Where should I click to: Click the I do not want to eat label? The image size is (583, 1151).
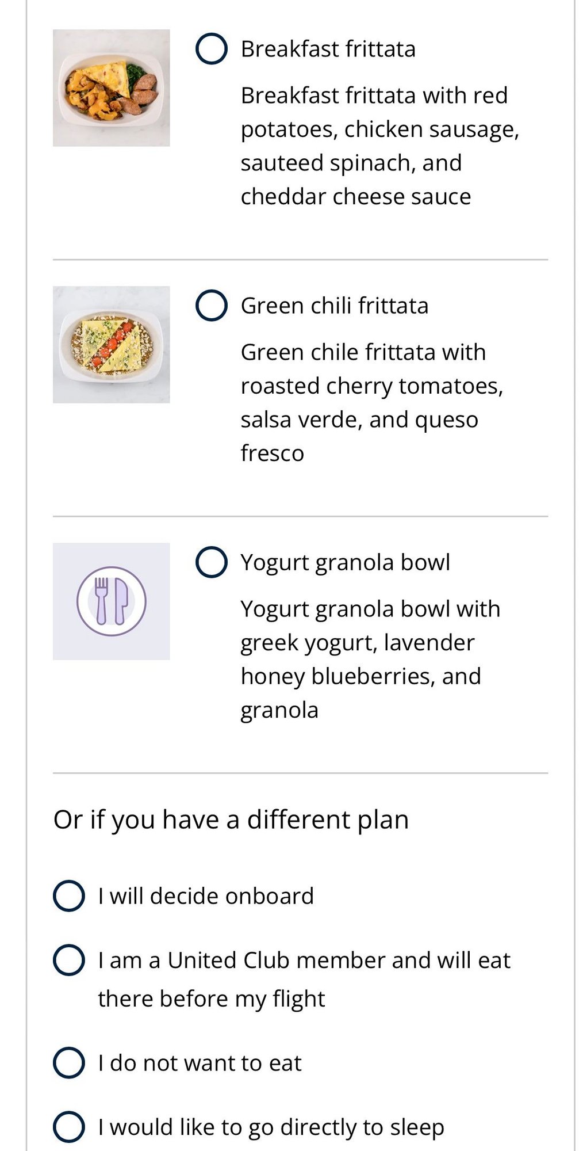[x=200, y=1063]
